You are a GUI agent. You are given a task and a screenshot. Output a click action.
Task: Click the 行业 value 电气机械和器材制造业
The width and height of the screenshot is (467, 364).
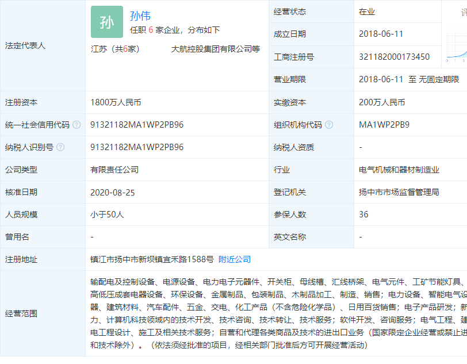pyautogui.click(x=399, y=170)
